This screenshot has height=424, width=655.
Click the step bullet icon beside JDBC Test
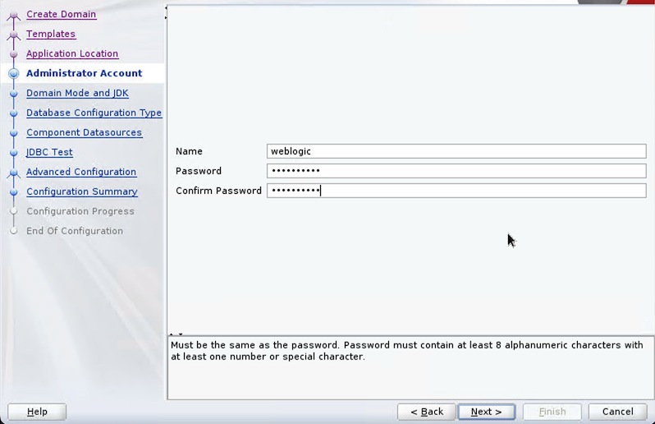pyautogui.click(x=13, y=153)
